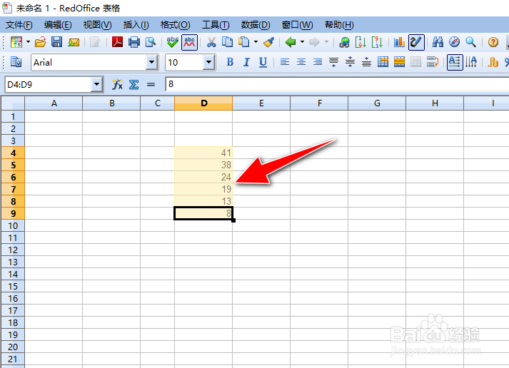Open the hyperlink globe icon
This screenshot has width=509, height=368.
point(344,42)
